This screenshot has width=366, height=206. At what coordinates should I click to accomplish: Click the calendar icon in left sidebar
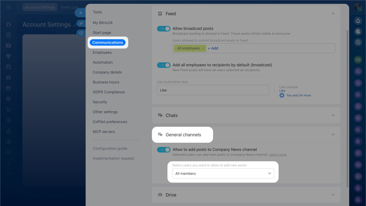[9, 67]
